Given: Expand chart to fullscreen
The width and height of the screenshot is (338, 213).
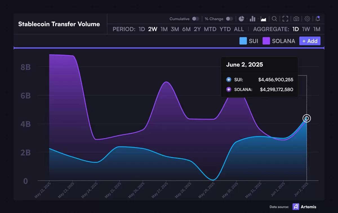Looking at the screenshot, I should (x=285, y=19).
